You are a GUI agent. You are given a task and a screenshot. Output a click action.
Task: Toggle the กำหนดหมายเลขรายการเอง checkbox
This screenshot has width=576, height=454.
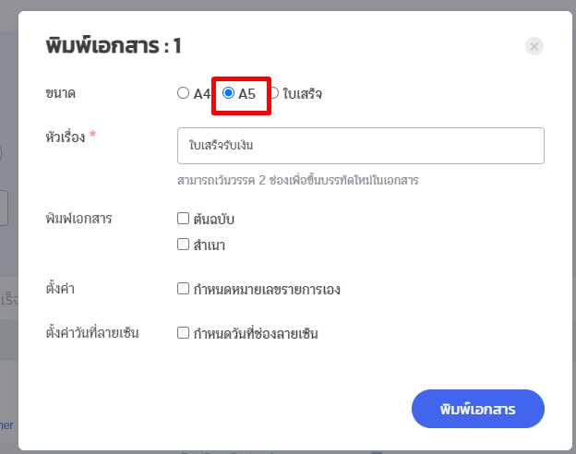click(x=184, y=289)
